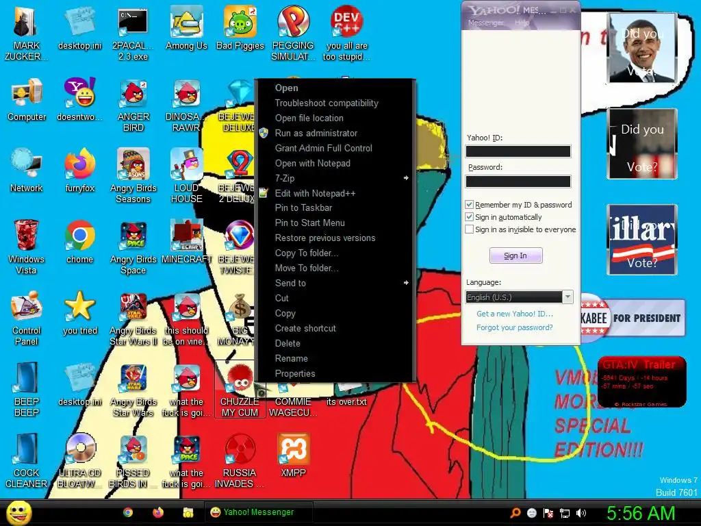The height and width of the screenshot is (526, 701).
Task: Select the RUSSIA INVADES icon
Action: (240, 461)
